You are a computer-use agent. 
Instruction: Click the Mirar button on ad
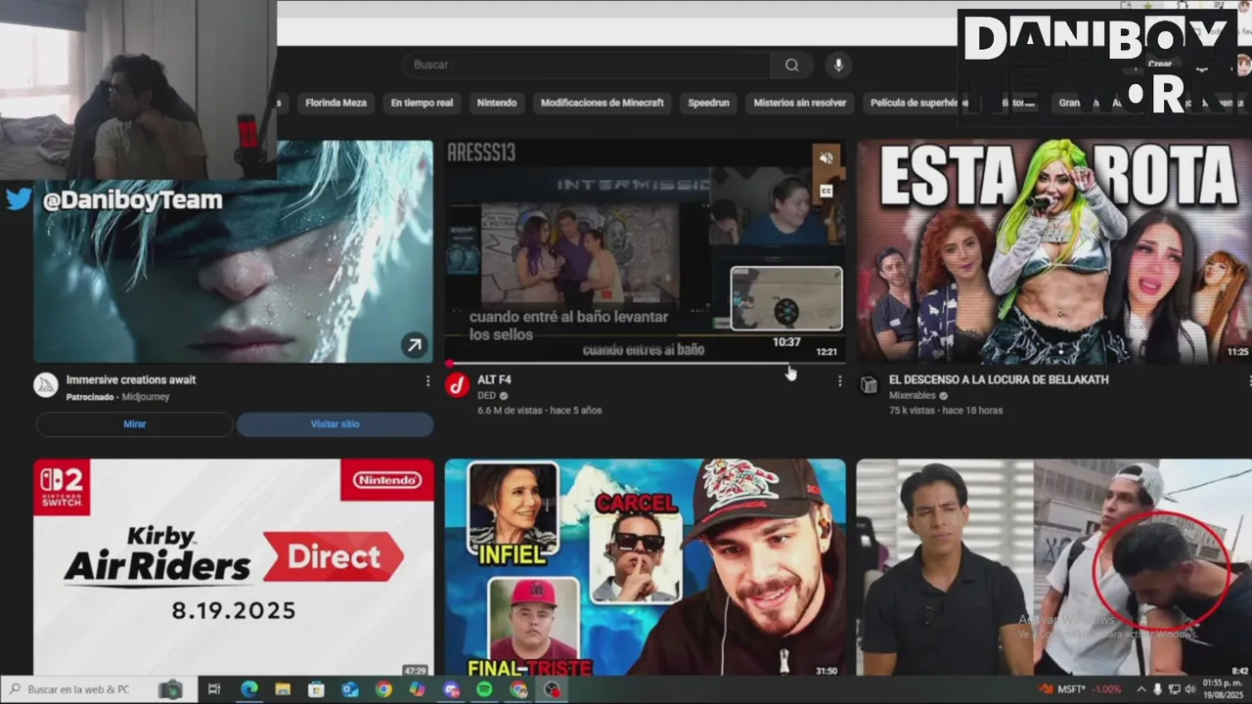click(x=135, y=424)
